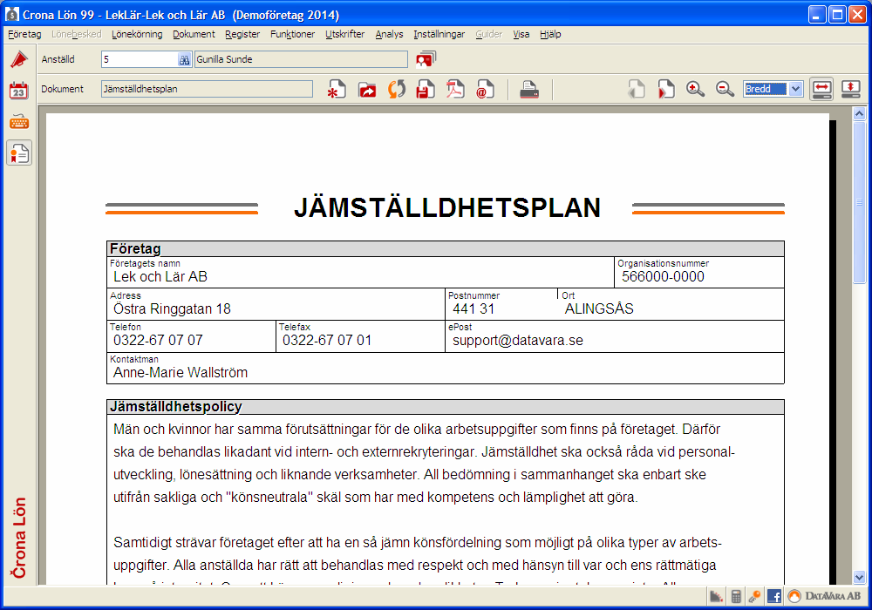Open the calculator icon in status bar

coord(736,597)
